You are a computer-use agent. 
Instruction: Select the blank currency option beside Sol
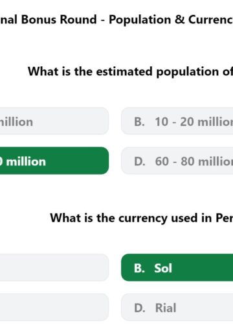pyautogui.click(x=54, y=267)
